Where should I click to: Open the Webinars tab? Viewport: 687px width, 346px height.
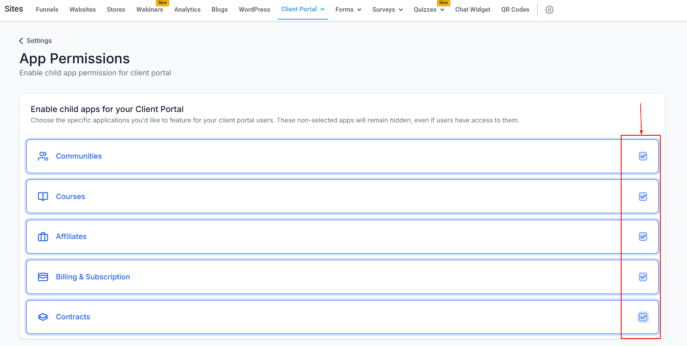click(x=150, y=10)
